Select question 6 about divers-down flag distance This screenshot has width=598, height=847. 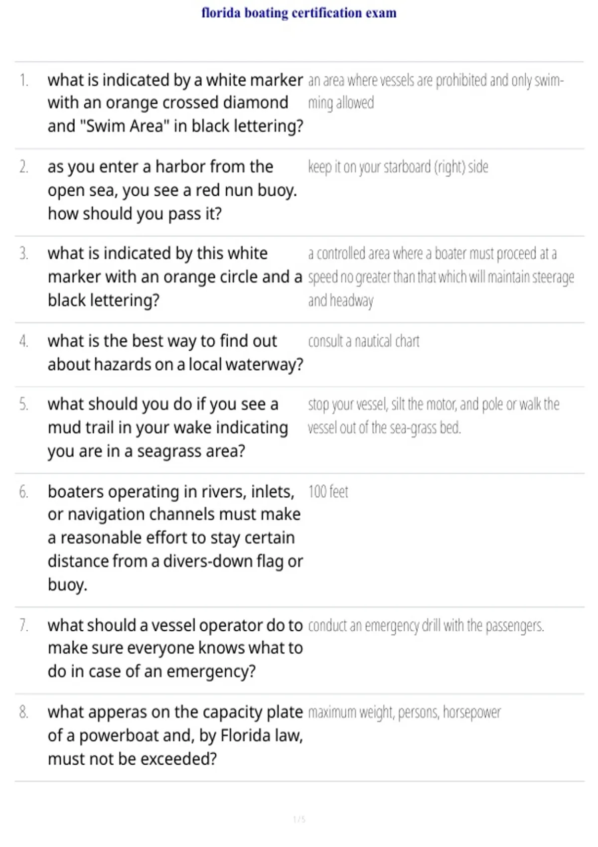(175, 538)
